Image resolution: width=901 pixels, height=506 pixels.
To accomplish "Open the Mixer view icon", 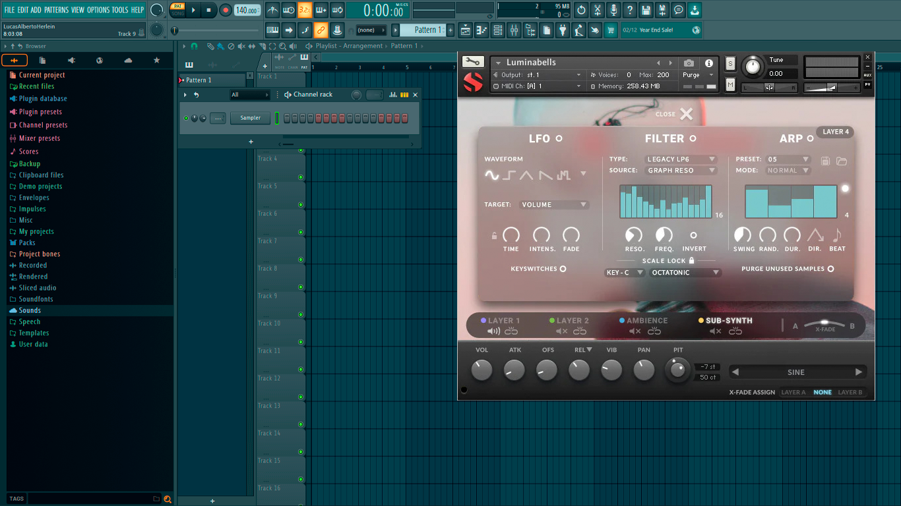I will pyautogui.click(x=514, y=30).
